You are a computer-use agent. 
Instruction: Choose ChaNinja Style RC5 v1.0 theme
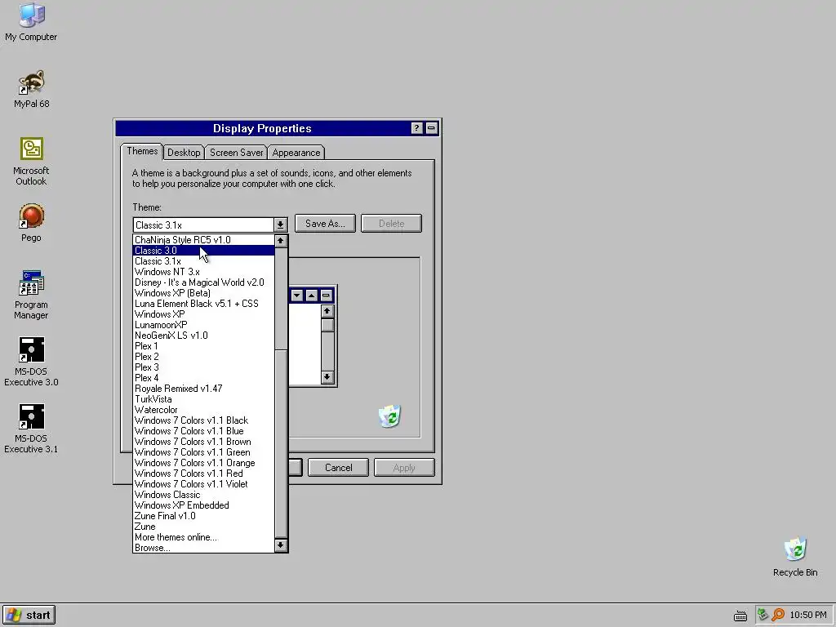pyautogui.click(x=203, y=240)
